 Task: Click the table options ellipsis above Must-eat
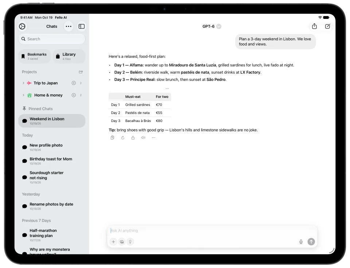tap(167, 88)
